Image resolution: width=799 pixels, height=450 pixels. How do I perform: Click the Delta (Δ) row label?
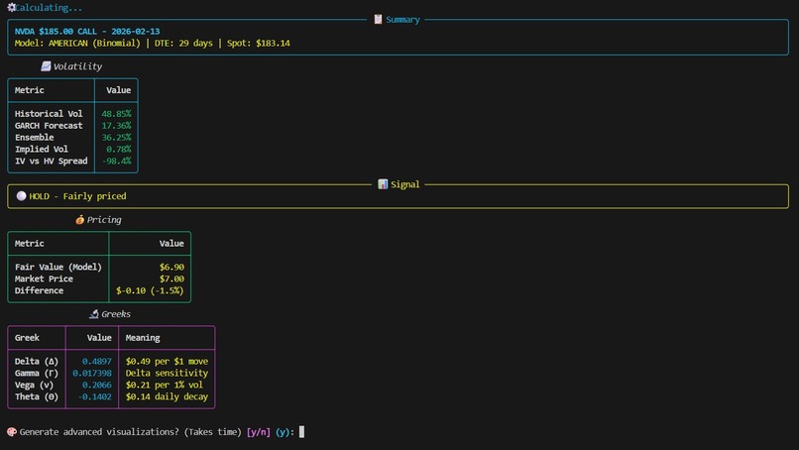(36, 361)
